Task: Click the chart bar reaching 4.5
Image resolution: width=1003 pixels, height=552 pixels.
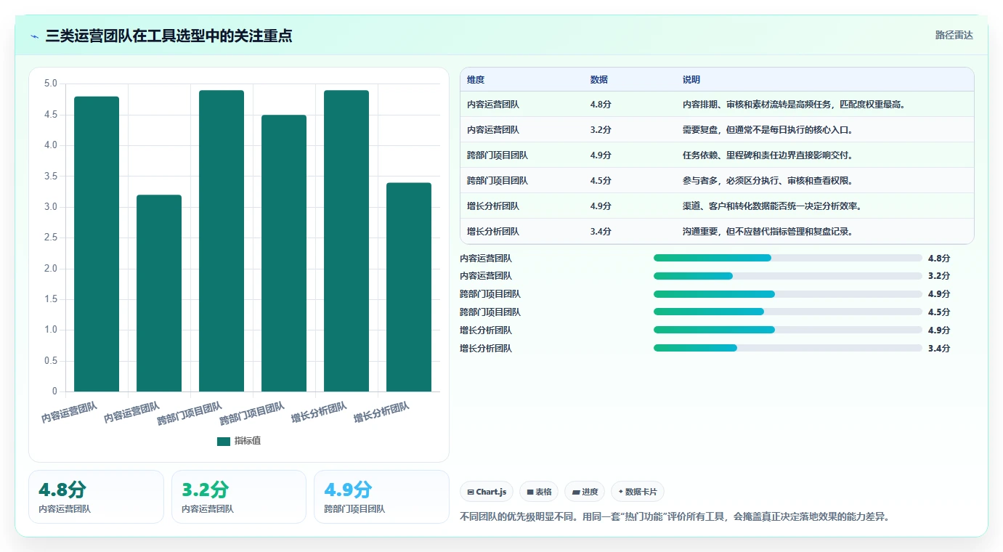Action: [x=284, y=253]
